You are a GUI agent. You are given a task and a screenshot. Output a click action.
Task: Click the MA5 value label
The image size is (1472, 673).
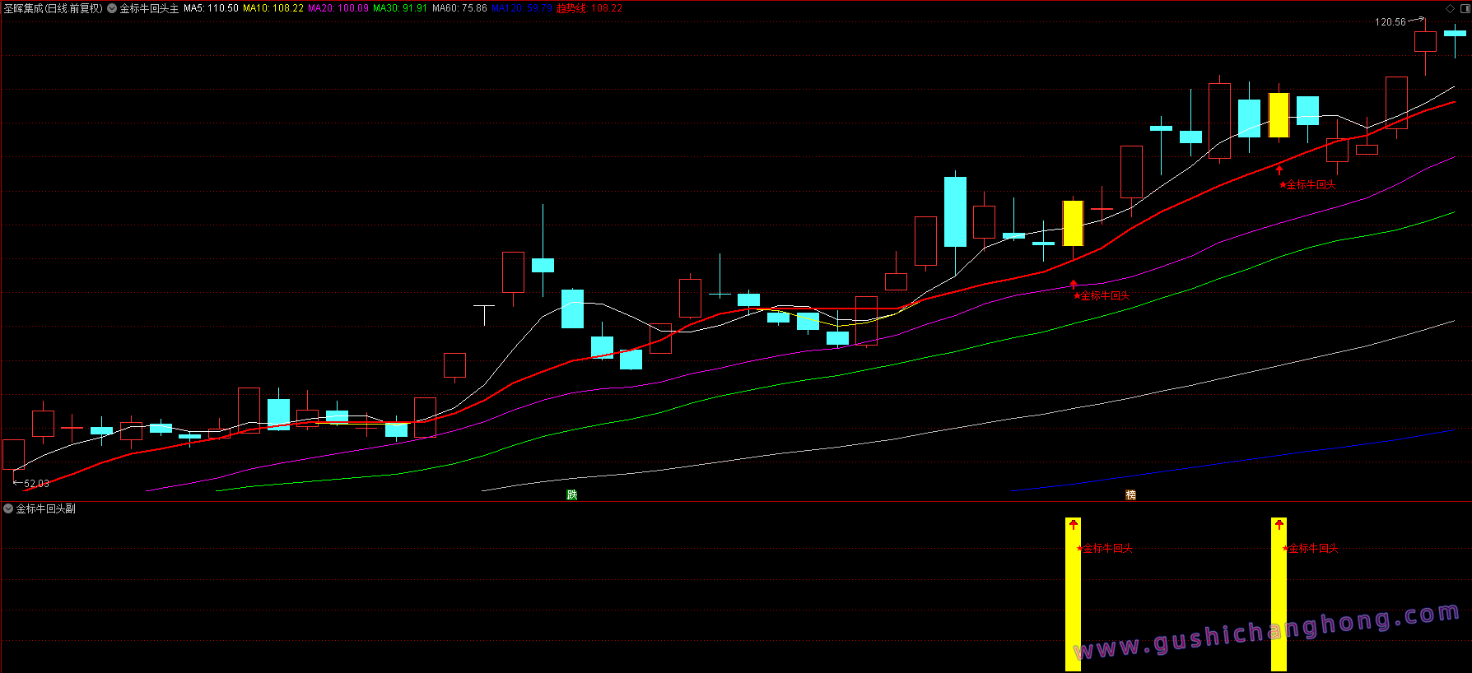(211, 8)
